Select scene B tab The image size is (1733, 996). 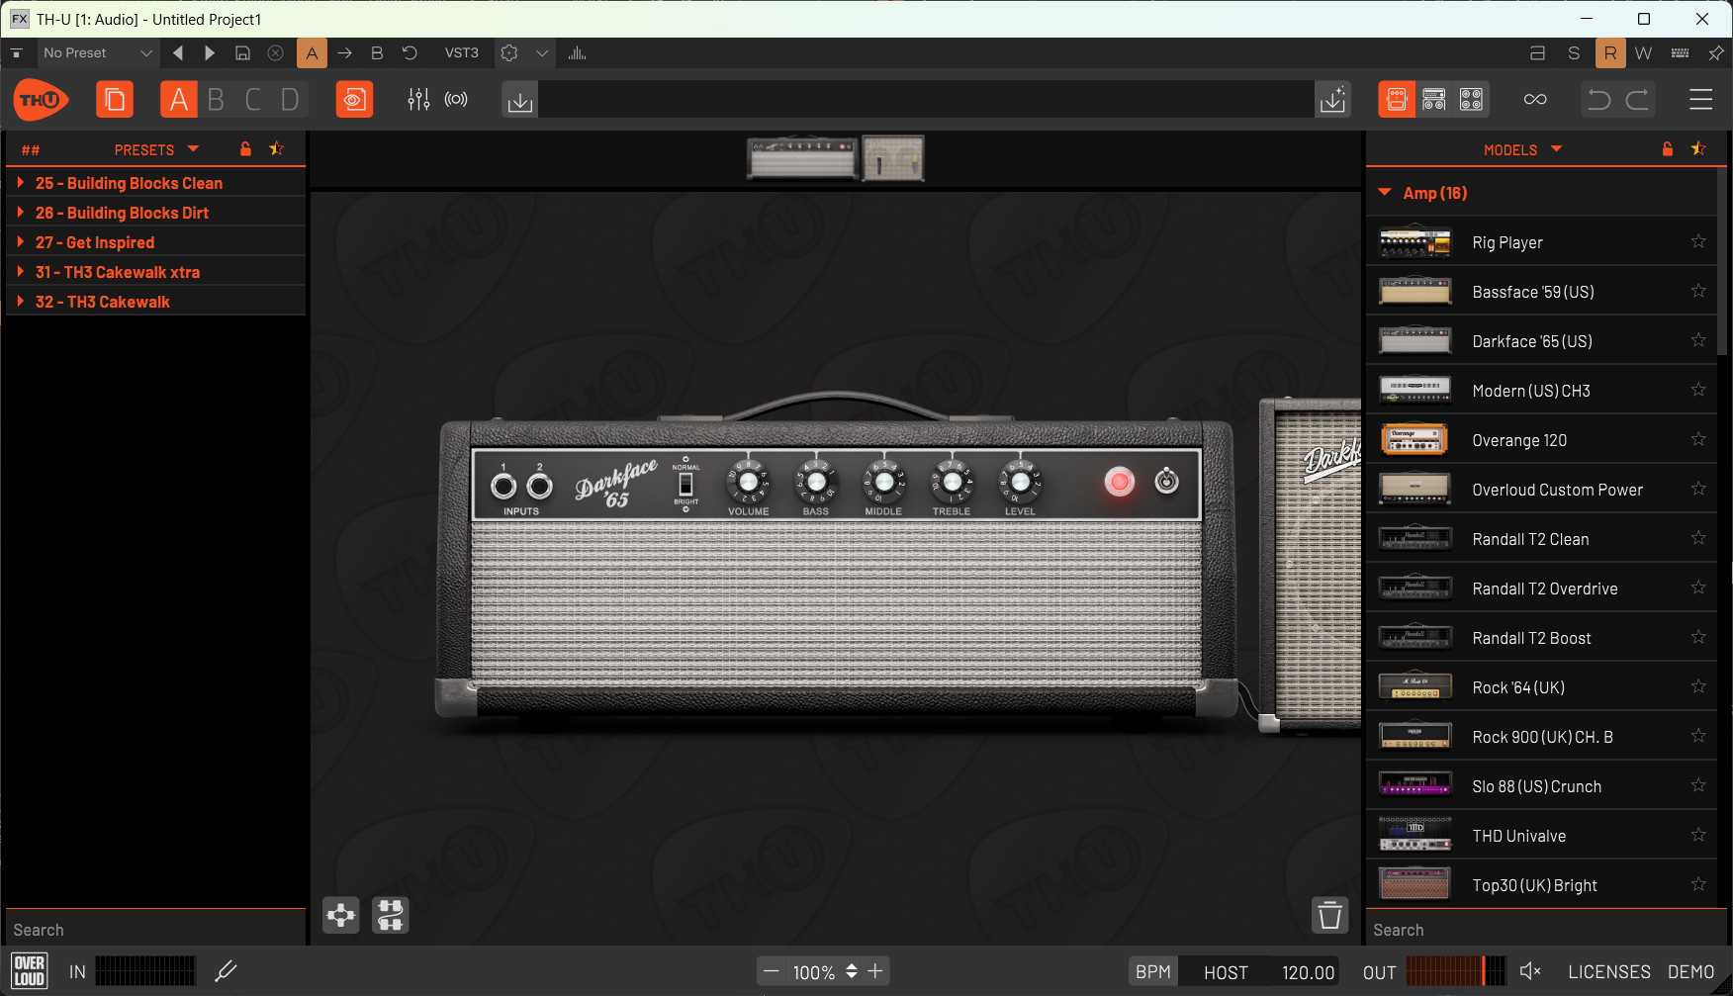coord(216,100)
